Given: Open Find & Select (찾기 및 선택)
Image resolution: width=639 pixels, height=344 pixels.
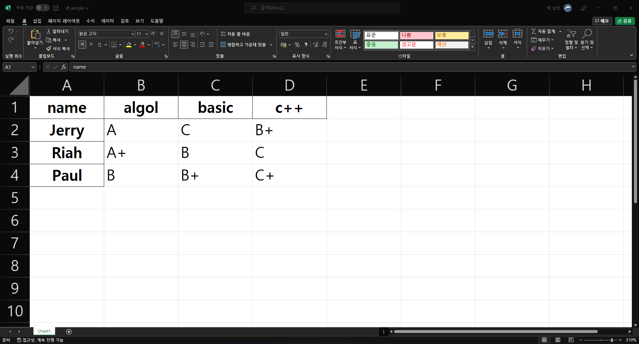Looking at the screenshot, I should coord(587,40).
